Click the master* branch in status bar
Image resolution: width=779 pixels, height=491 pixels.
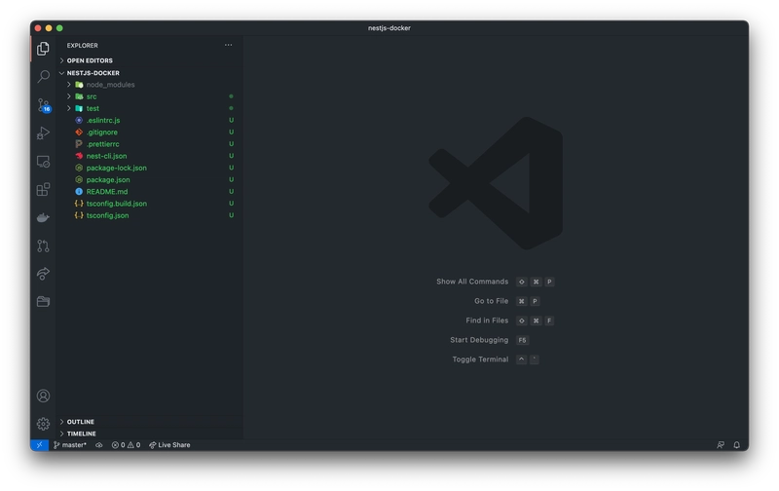coord(70,445)
